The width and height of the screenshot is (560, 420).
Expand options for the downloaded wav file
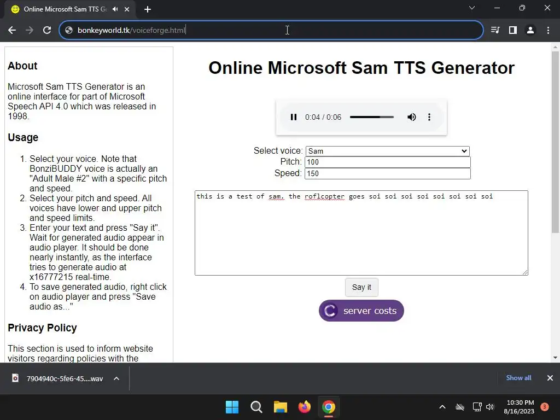click(116, 378)
